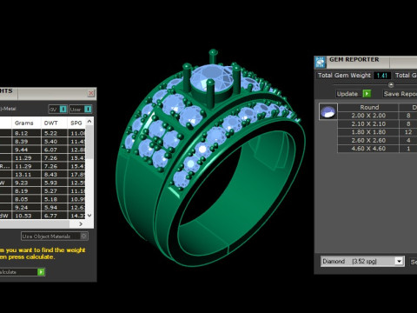Select the 8.19 grams cell

[x=26, y=191]
